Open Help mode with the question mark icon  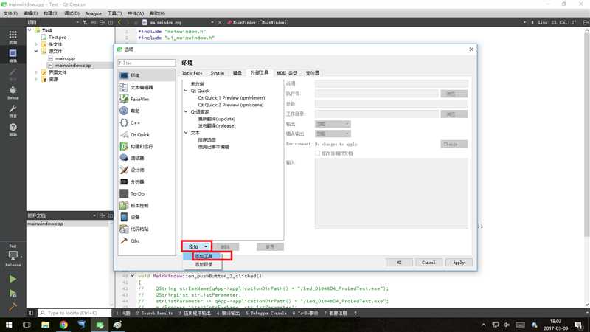click(x=13, y=130)
